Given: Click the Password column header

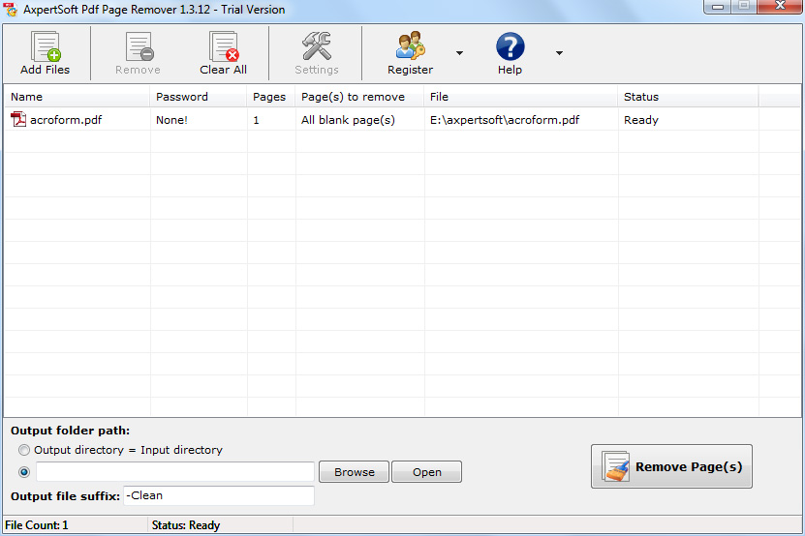Looking at the screenshot, I should tap(199, 97).
